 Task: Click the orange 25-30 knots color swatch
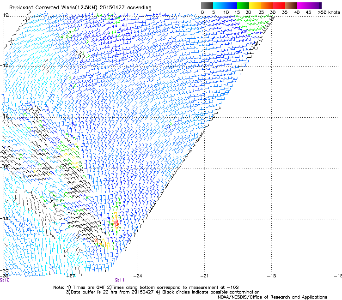click(x=267, y=6)
